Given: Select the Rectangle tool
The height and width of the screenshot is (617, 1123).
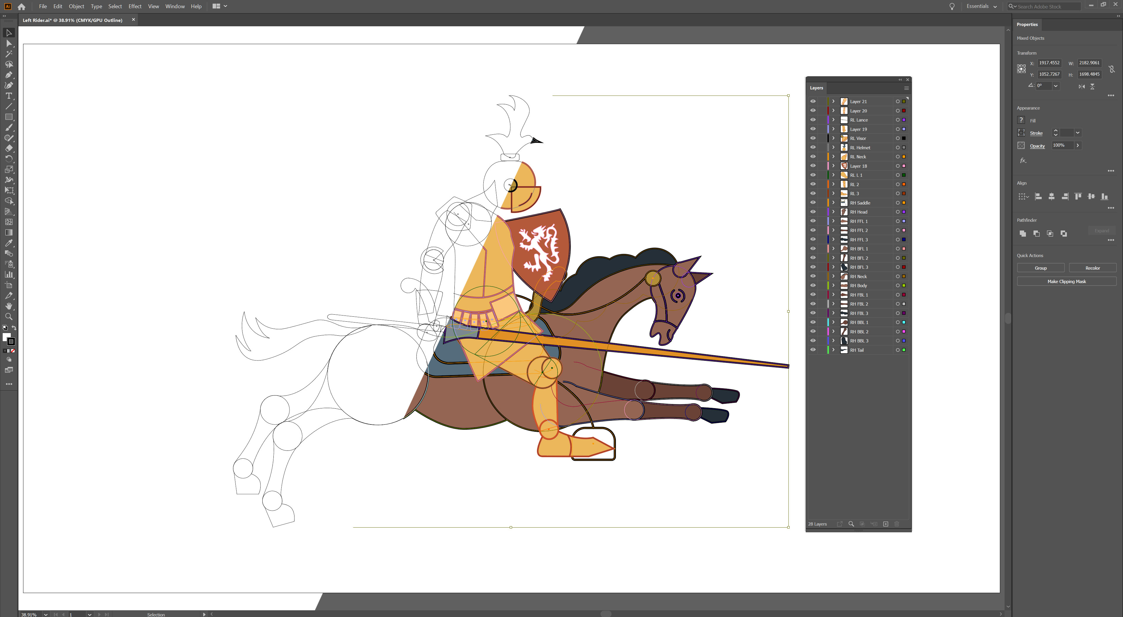Looking at the screenshot, I should [9, 117].
